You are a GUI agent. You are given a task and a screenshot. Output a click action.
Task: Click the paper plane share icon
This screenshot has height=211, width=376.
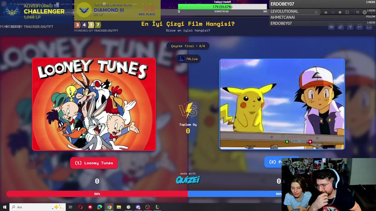pos(350,27)
